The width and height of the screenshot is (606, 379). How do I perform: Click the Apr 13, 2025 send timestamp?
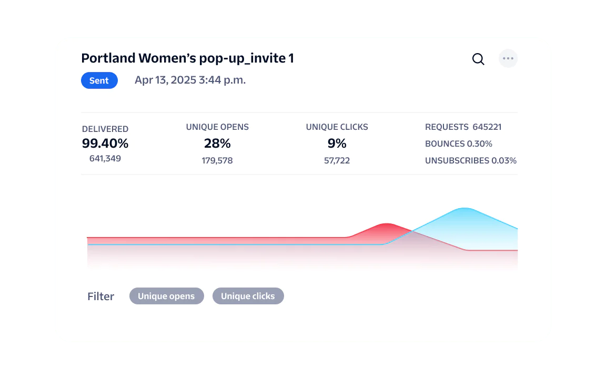click(190, 80)
